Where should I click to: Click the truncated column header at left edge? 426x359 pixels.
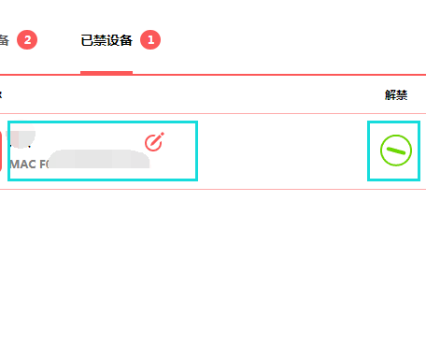(1, 94)
